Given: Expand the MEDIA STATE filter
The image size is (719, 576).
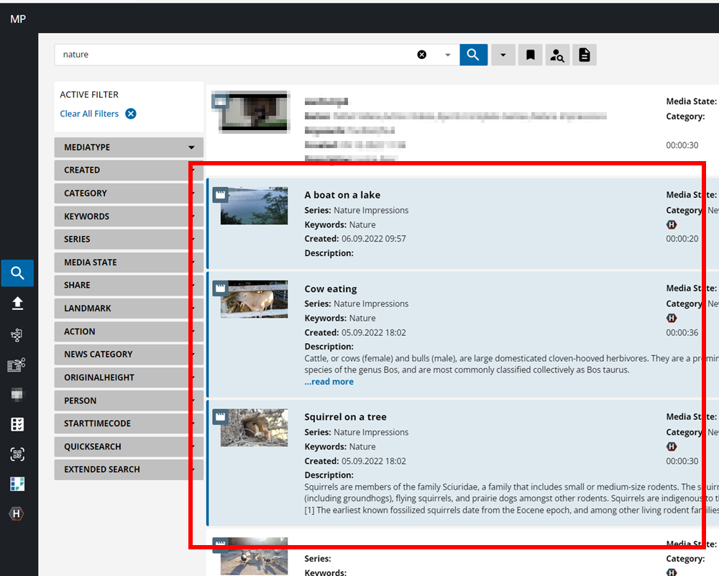Looking at the screenshot, I should pos(129,262).
